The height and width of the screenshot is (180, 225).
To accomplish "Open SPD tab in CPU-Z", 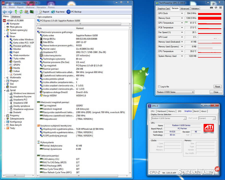I will [x=179, y=111].
